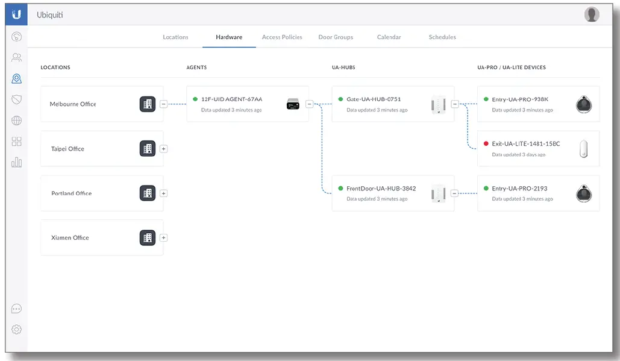This screenshot has height=361, width=620.
Task: Switch to the Schedules tab
Action: click(x=442, y=37)
